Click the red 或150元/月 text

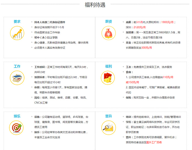click(x=132, y=82)
